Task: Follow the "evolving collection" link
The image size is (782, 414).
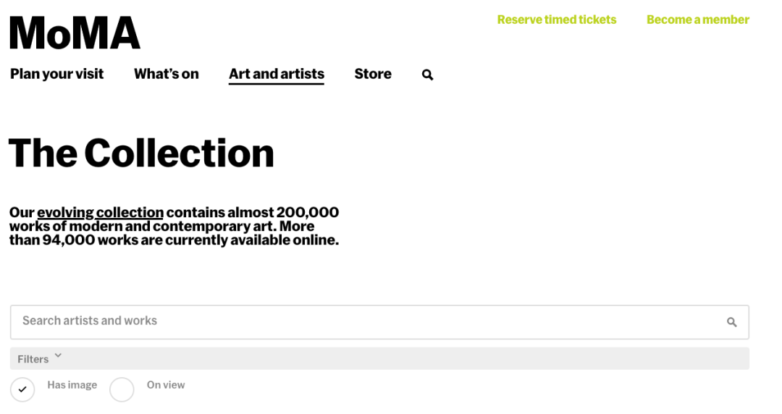Action: click(x=100, y=213)
